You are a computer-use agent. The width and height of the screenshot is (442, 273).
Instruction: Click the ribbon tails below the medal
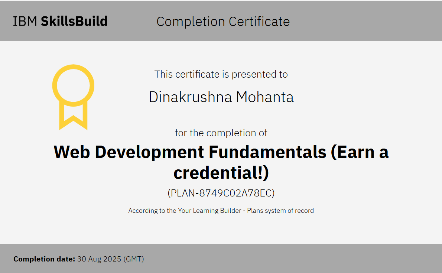click(73, 119)
